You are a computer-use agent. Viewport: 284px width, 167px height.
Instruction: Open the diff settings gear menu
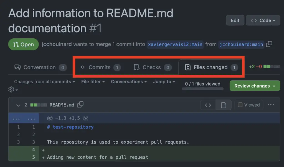pyautogui.click(x=13, y=89)
